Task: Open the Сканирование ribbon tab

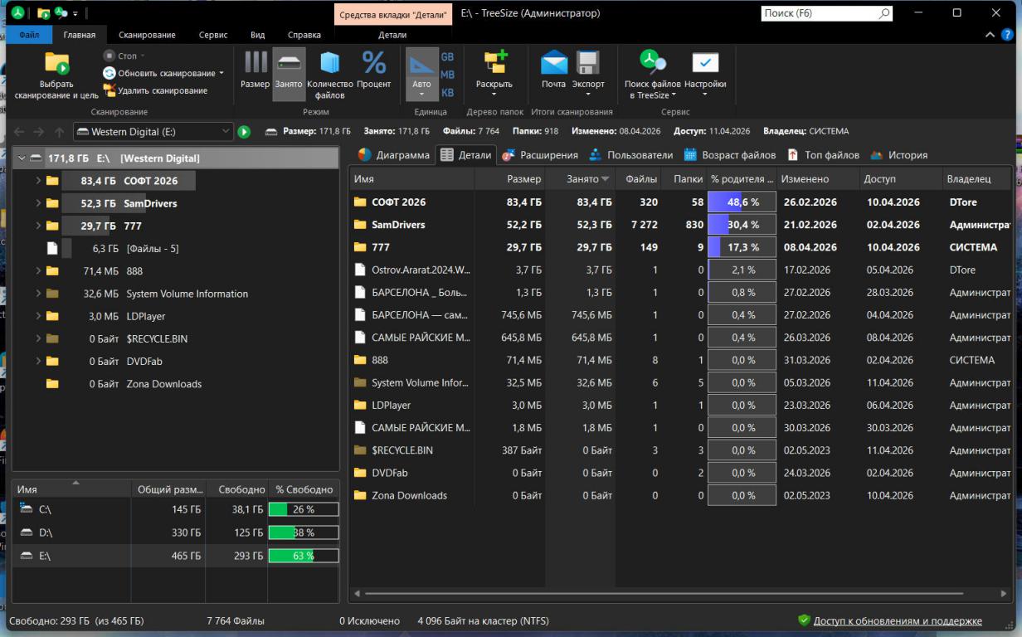Action: (x=147, y=35)
